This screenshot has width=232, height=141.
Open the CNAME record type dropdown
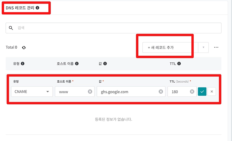[32, 92]
